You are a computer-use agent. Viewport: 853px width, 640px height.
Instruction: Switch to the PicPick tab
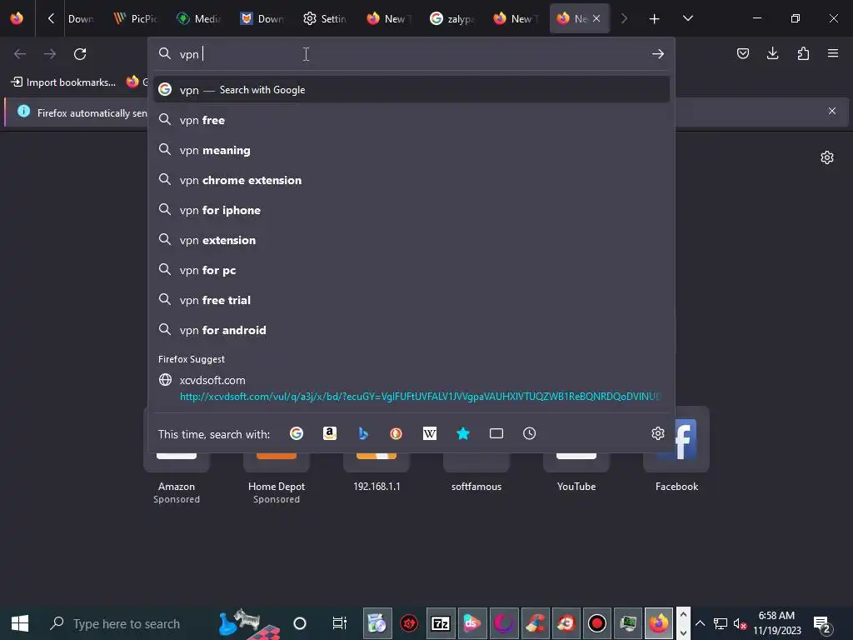[x=136, y=18]
